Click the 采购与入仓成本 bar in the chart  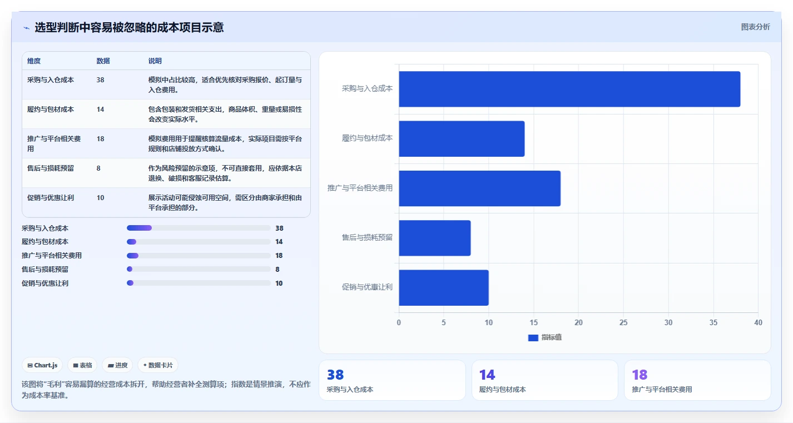pyautogui.click(x=569, y=89)
